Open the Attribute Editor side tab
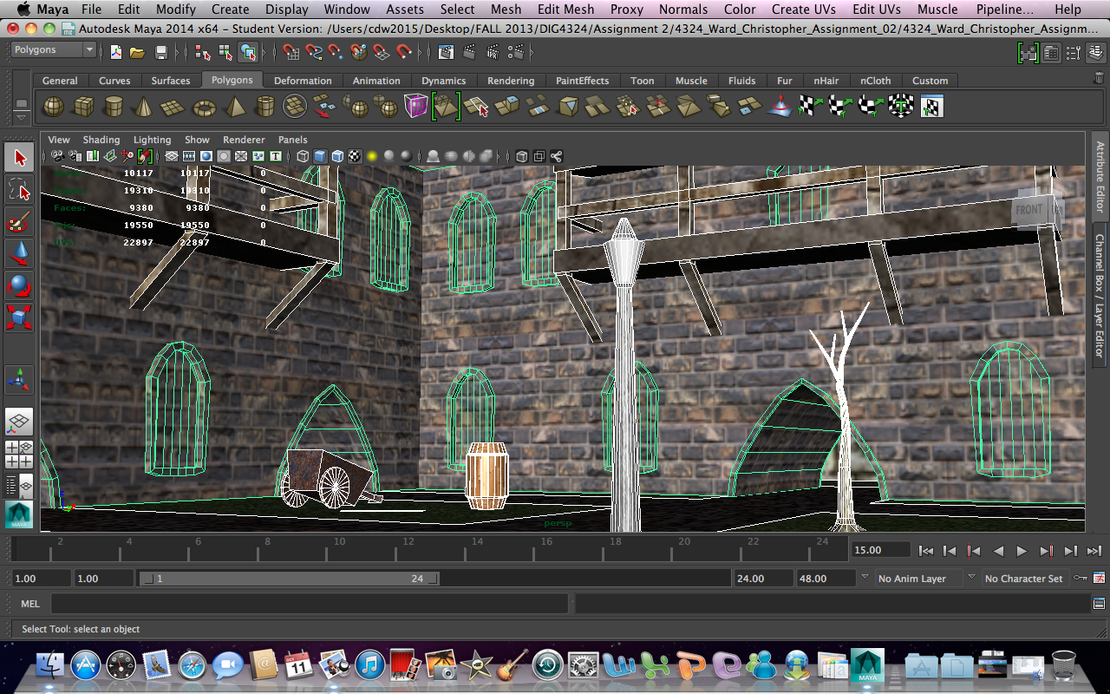 pos(1100,177)
